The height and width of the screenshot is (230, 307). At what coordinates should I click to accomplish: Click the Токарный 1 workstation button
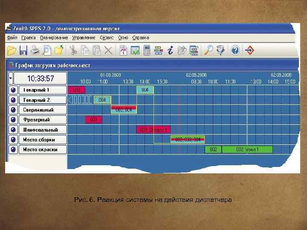tap(43, 90)
